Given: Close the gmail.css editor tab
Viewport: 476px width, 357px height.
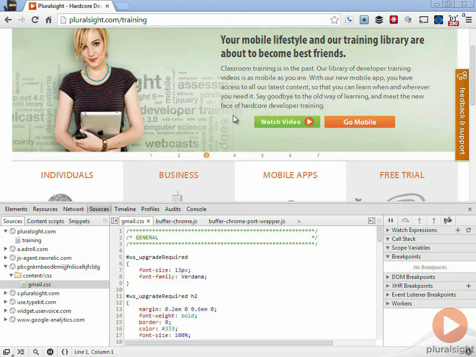Looking at the screenshot, I should (148, 221).
